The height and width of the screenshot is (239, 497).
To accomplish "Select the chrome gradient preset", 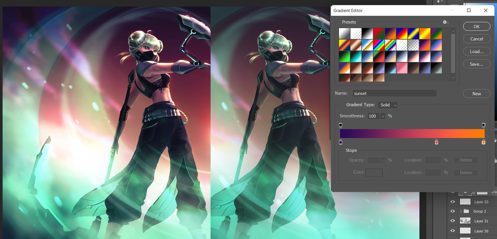I will pos(367,45).
